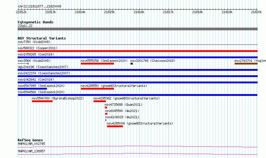
Task: Open nsv4285008 (gnomADStructuralVariants) label
Action: coord(140,123)
